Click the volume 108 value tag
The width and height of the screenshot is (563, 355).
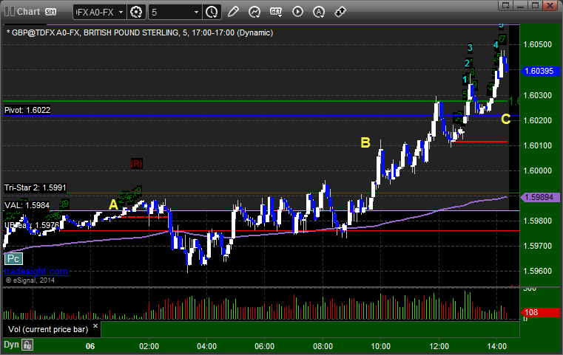pos(540,312)
